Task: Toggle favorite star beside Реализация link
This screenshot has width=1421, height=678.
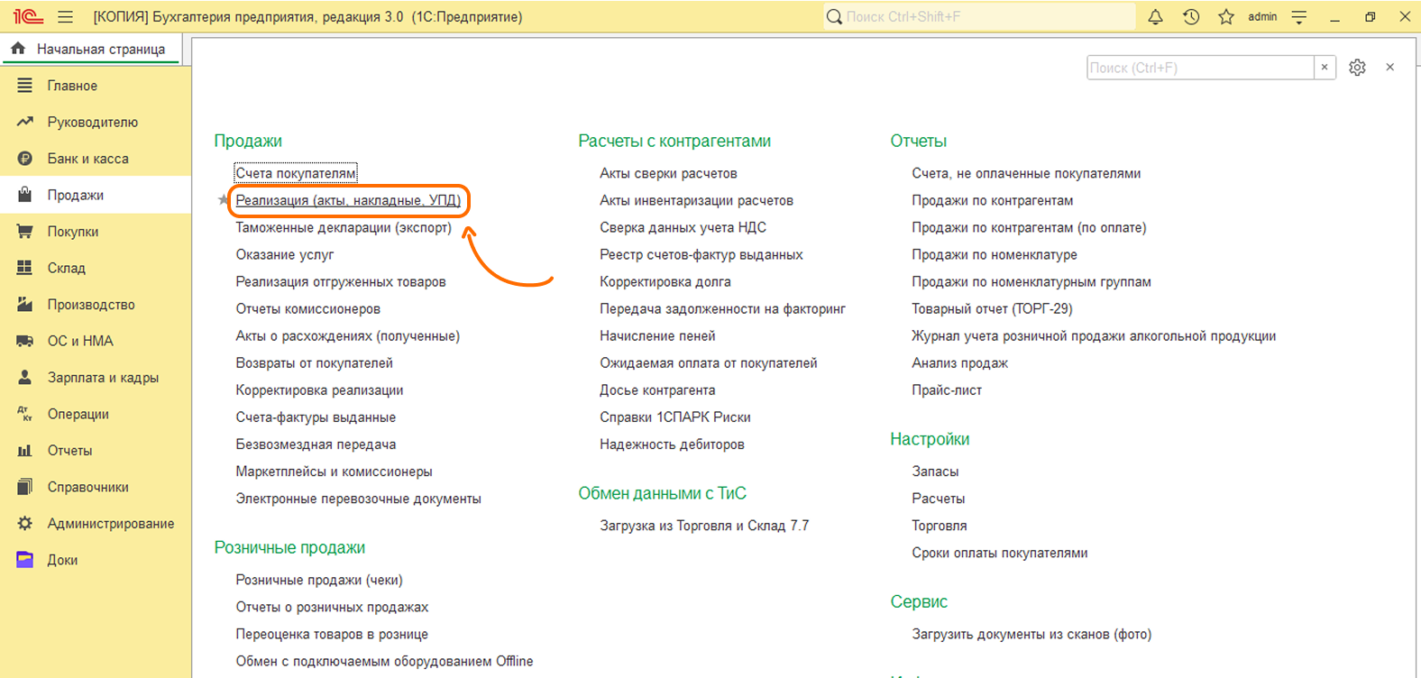Action: coord(224,200)
